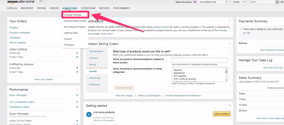Screen dimensions: 284x125
Task: Open the www.amazon.com marketplace dropdown
Action: [213, 2]
